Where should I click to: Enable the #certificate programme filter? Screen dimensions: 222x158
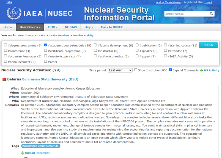coord(45,50)
